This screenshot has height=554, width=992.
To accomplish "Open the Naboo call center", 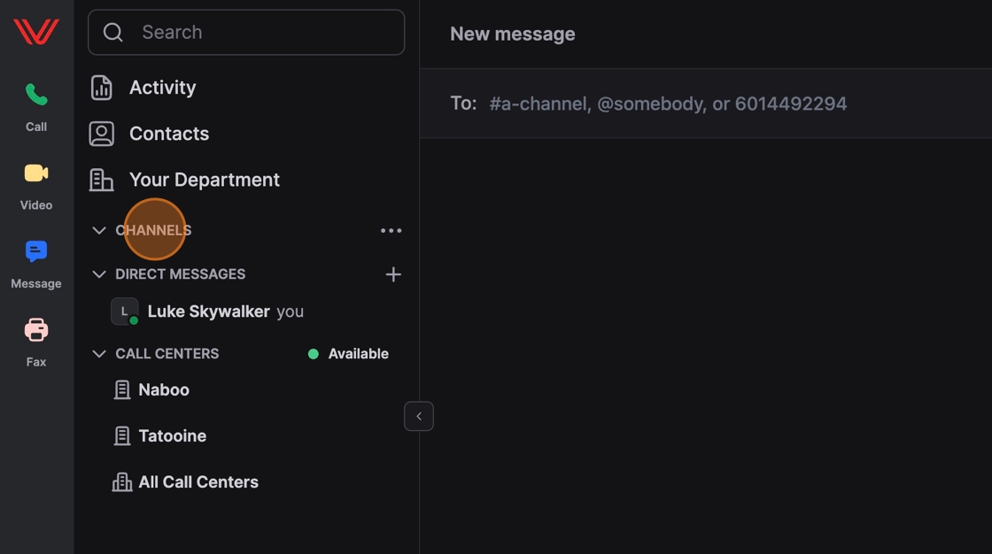I will [163, 390].
